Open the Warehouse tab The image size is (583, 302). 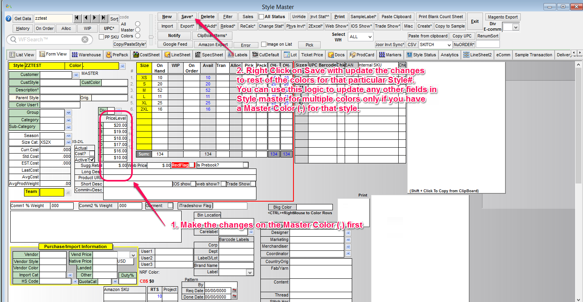tap(86, 55)
